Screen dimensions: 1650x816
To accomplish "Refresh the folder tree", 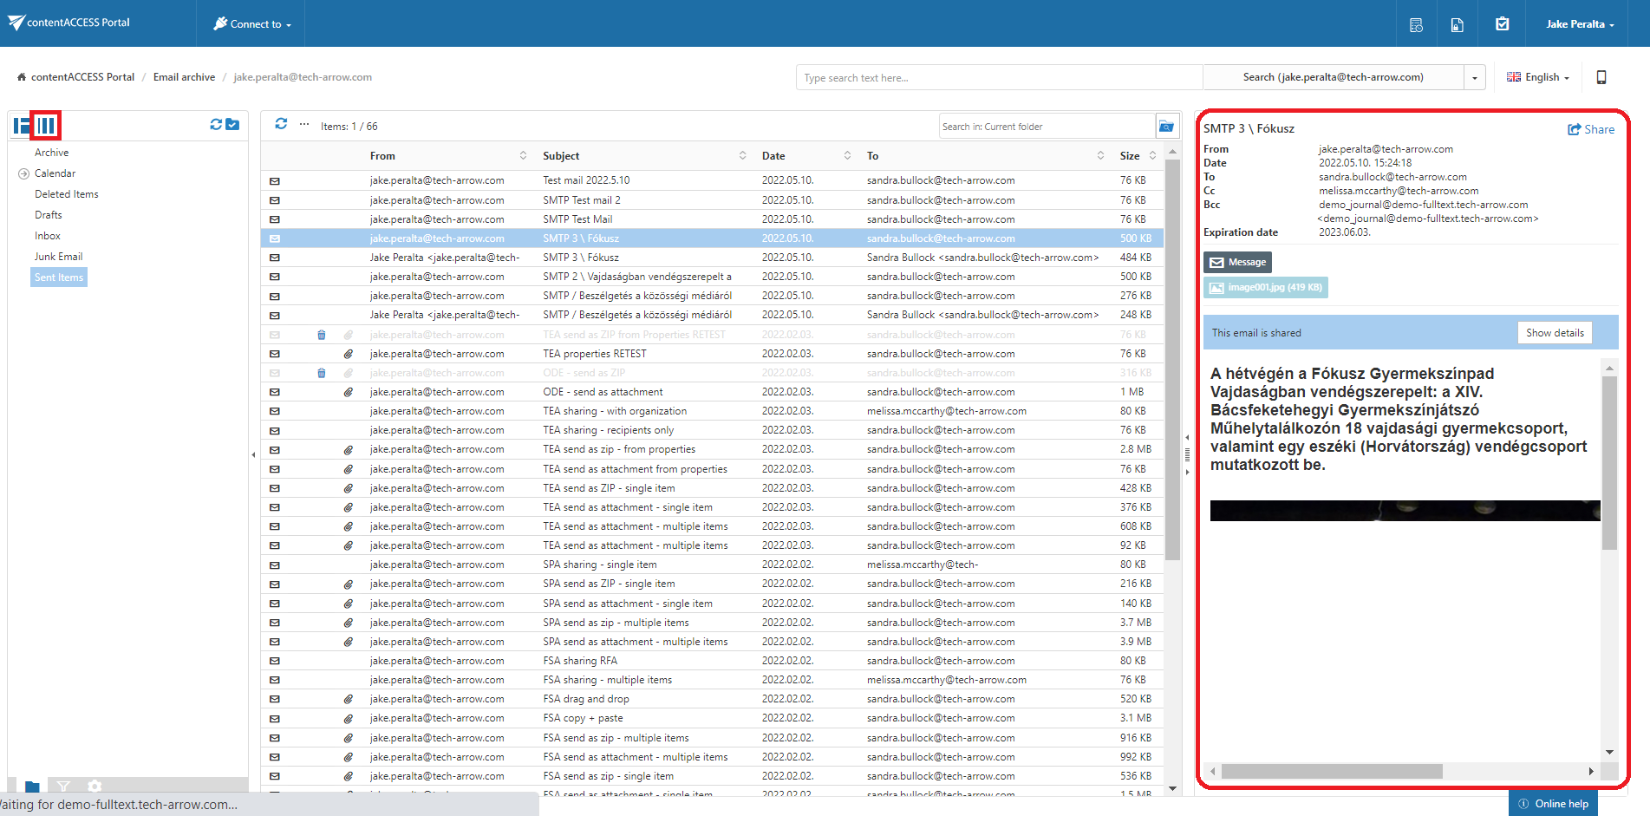I will (x=216, y=125).
